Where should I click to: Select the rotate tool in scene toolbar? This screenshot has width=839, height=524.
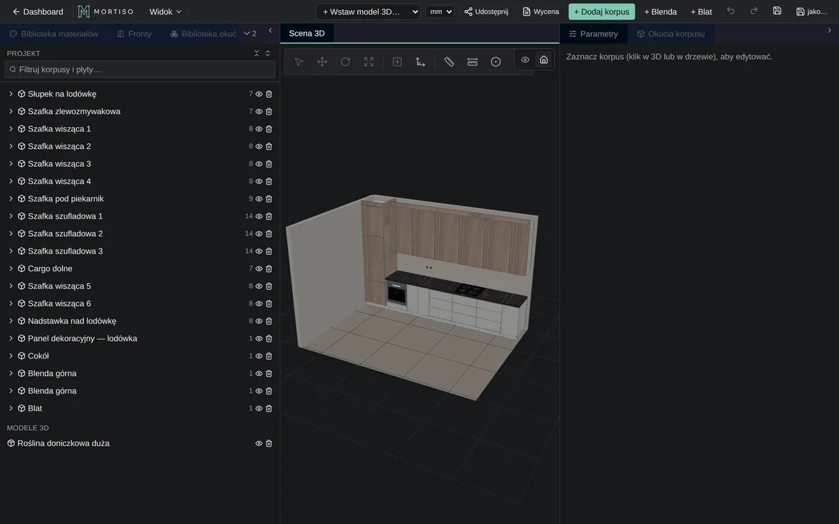[345, 61]
